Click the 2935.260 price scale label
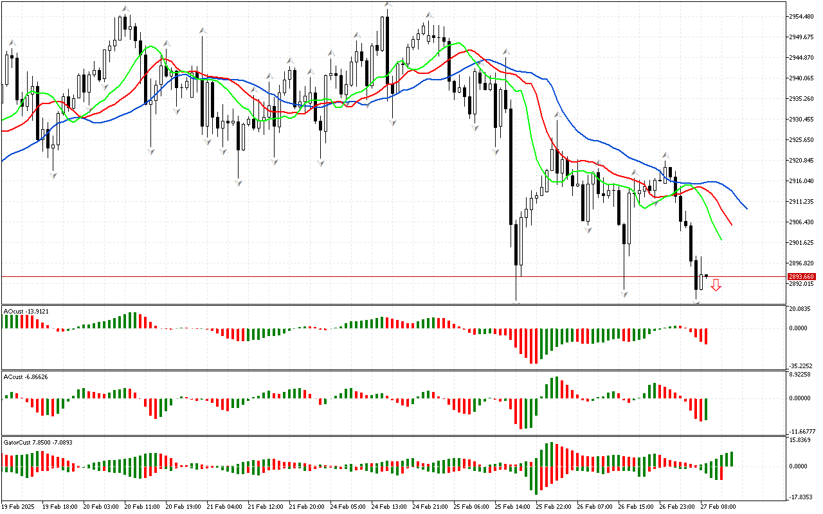This screenshot has height=514, width=823. [802, 99]
